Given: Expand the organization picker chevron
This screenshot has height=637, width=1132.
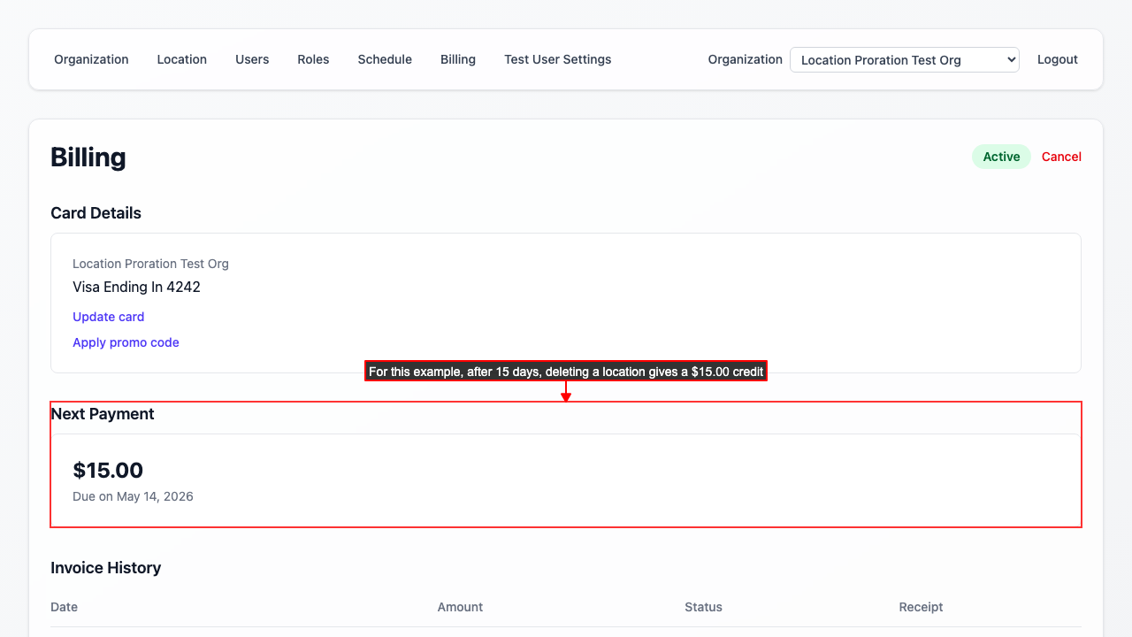Looking at the screenshot, I should 1008,59.
